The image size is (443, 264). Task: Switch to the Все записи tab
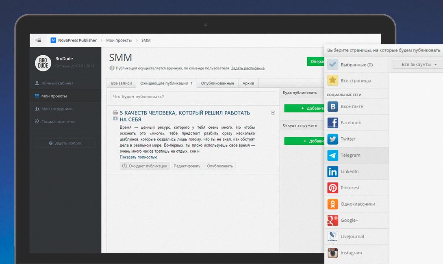click(x=122, y=83)
